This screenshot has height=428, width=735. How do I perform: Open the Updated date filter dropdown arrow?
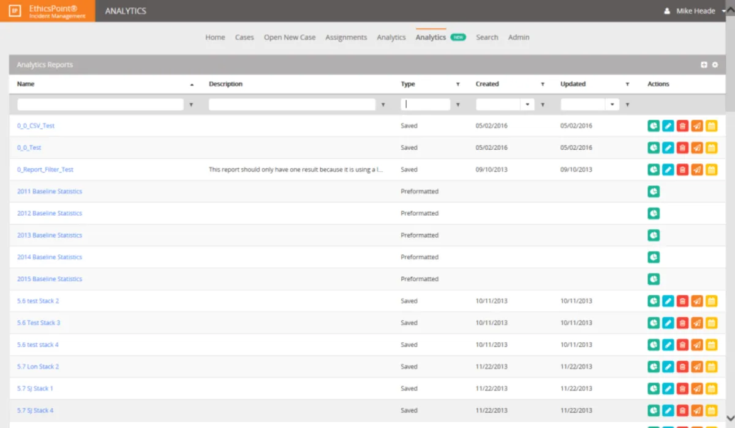612,105
